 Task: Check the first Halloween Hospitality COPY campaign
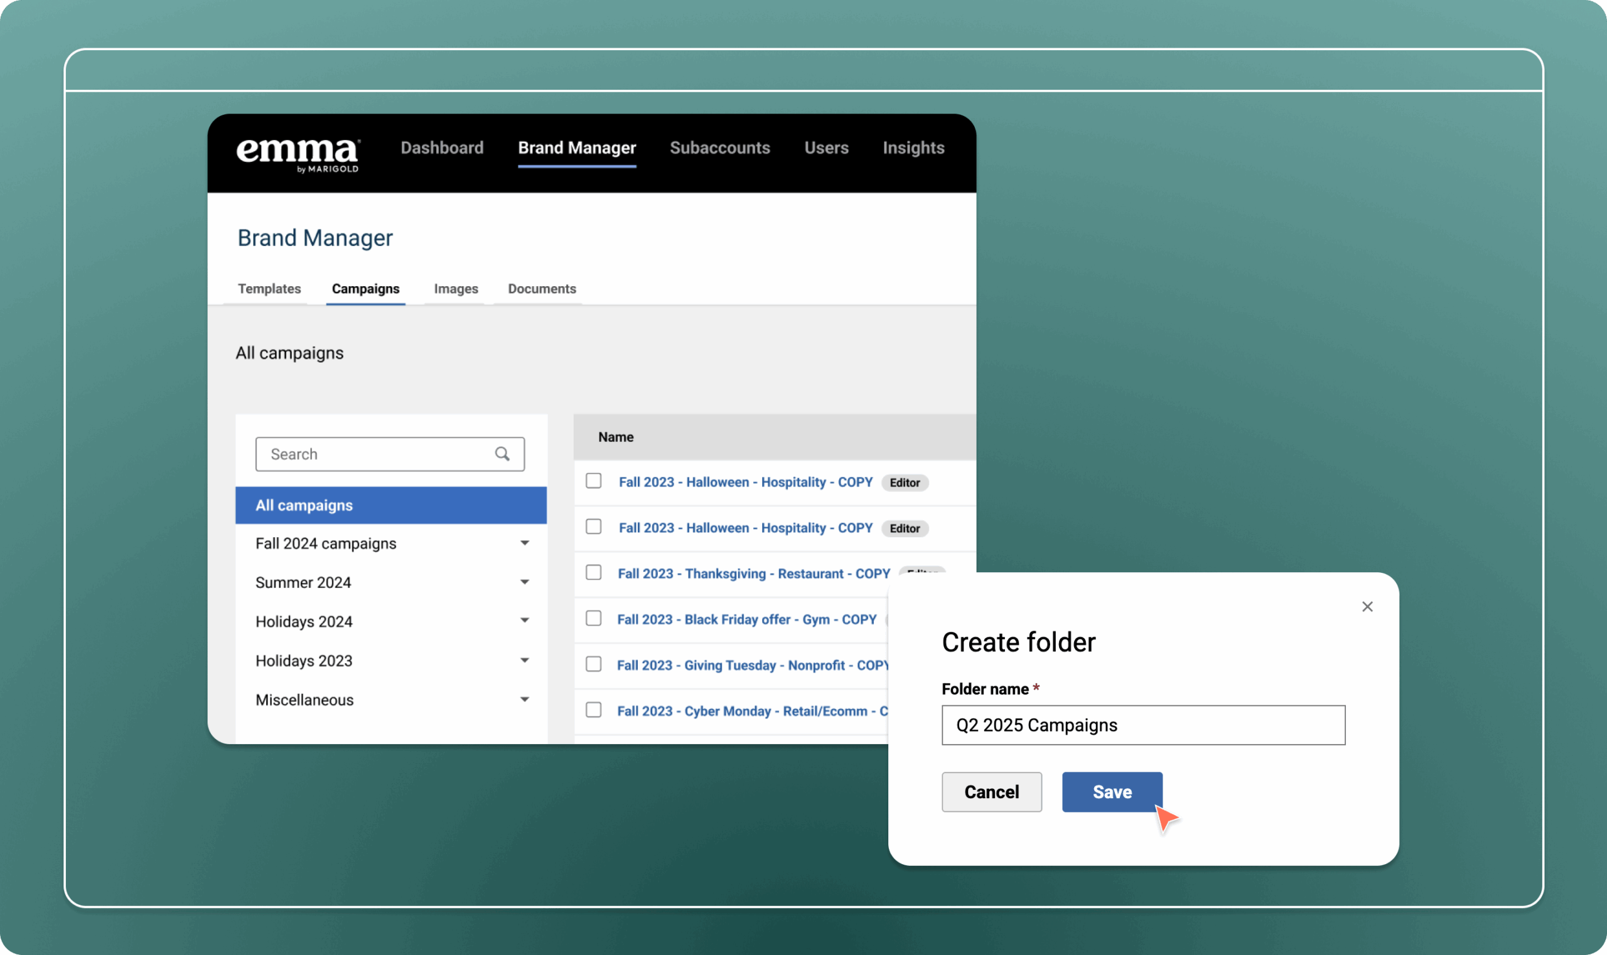pyautogui.click(x=594, y=481)
